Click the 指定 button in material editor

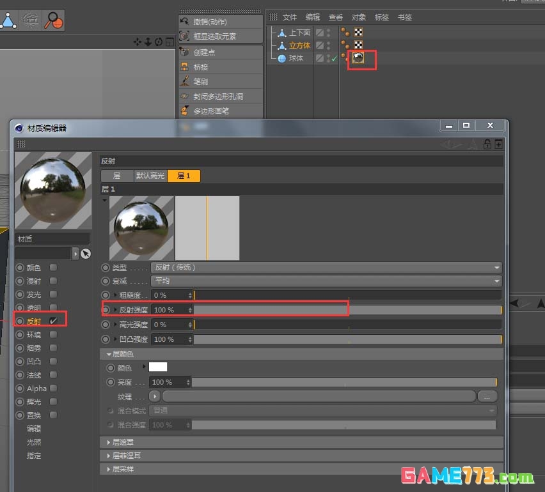pyautogui.click(x=33, y=456)
